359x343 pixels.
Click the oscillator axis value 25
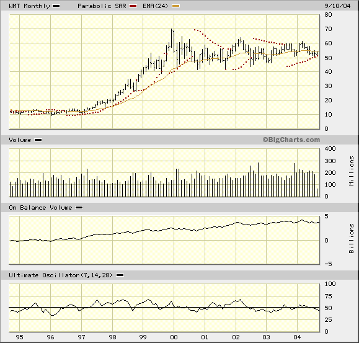point(328,320)
